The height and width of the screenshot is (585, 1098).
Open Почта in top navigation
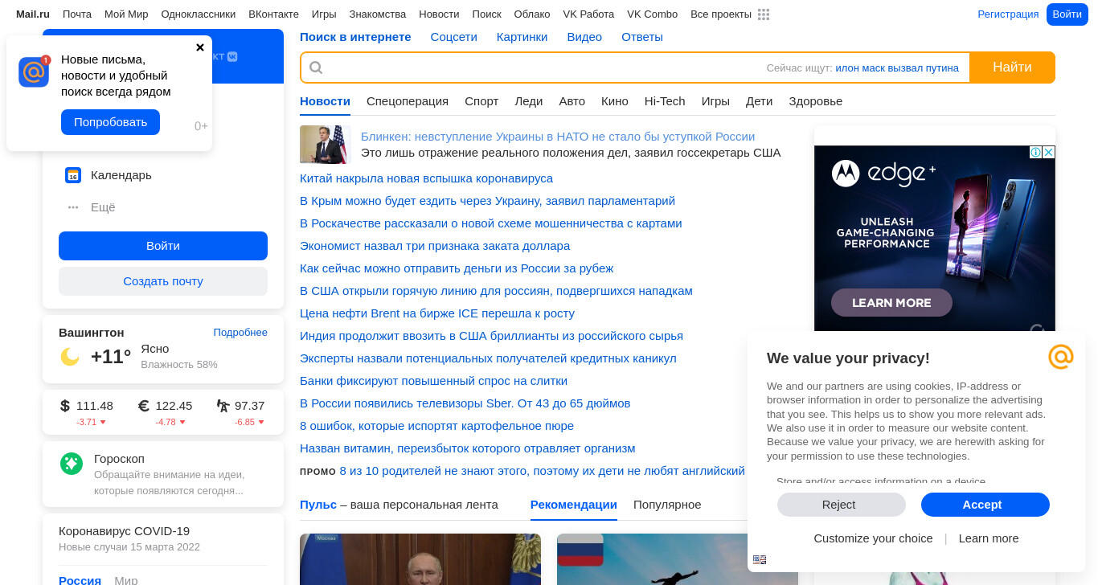coord(77,14)
